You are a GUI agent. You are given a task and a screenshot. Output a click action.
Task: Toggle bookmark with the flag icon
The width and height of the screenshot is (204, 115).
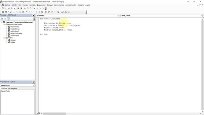(34, 8)
